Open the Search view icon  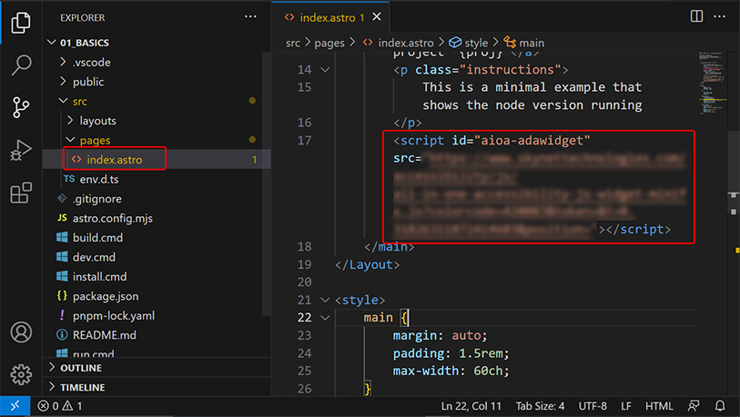pos(21,65)
